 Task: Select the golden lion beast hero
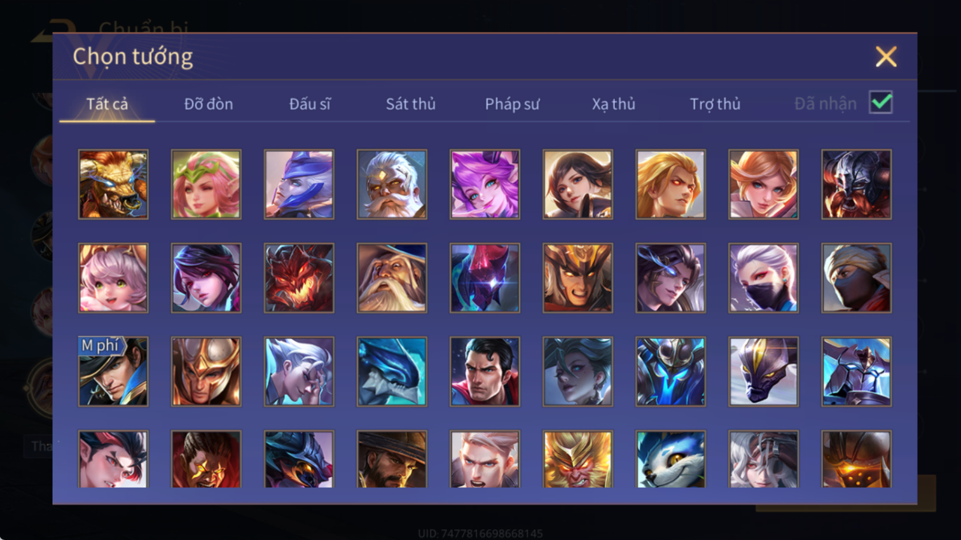(x=113, y=184)
